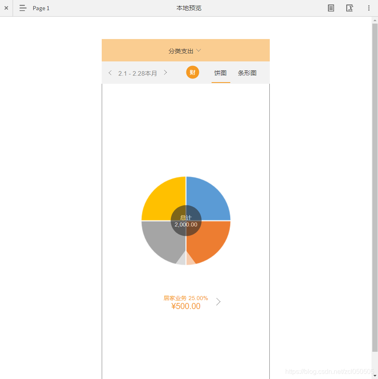Click the scrollbar up arrow

[375, 21]
